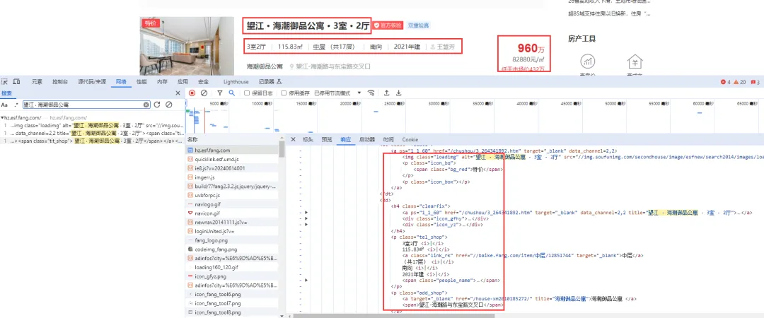Image resolution: width=764 pixels, height=318 pixels.
Task: Select the codeimg_fang.png request
Action: (x=233, y=249)
